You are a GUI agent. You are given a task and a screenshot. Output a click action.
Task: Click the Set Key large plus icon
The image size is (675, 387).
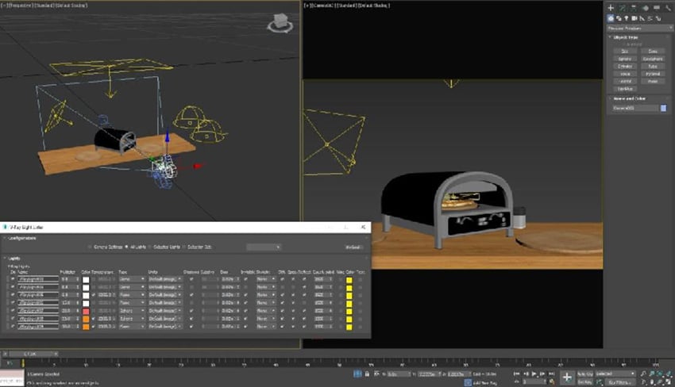[566, 378]
